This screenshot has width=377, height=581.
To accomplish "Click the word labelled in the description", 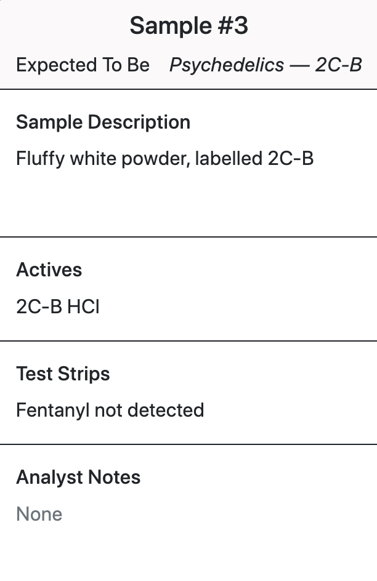I will [229, 158].
